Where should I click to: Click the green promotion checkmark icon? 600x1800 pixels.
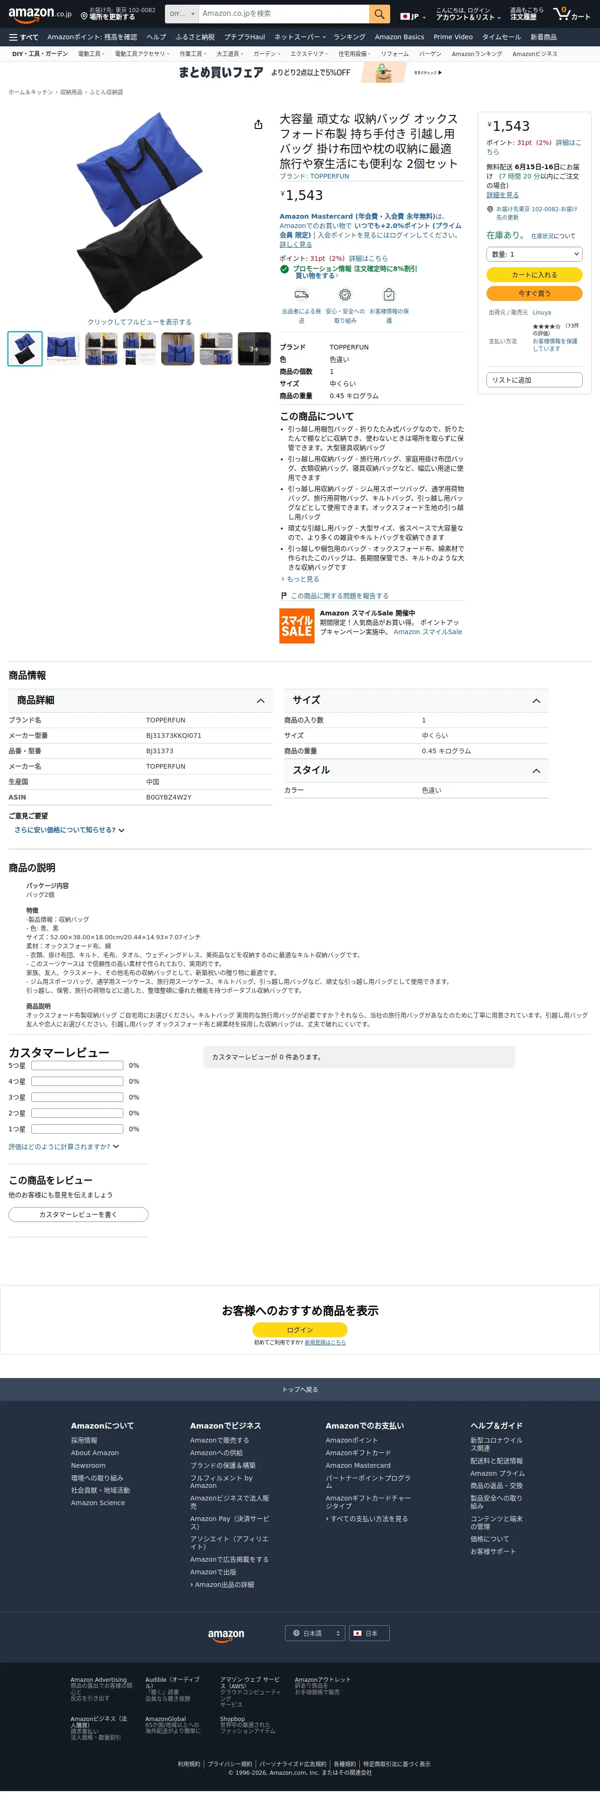[x=284, y=269]
